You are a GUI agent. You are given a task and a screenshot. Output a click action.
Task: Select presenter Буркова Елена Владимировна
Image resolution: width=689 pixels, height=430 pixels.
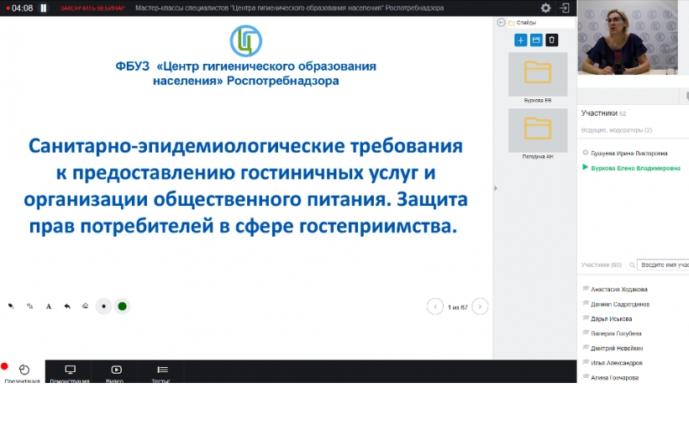635,168
